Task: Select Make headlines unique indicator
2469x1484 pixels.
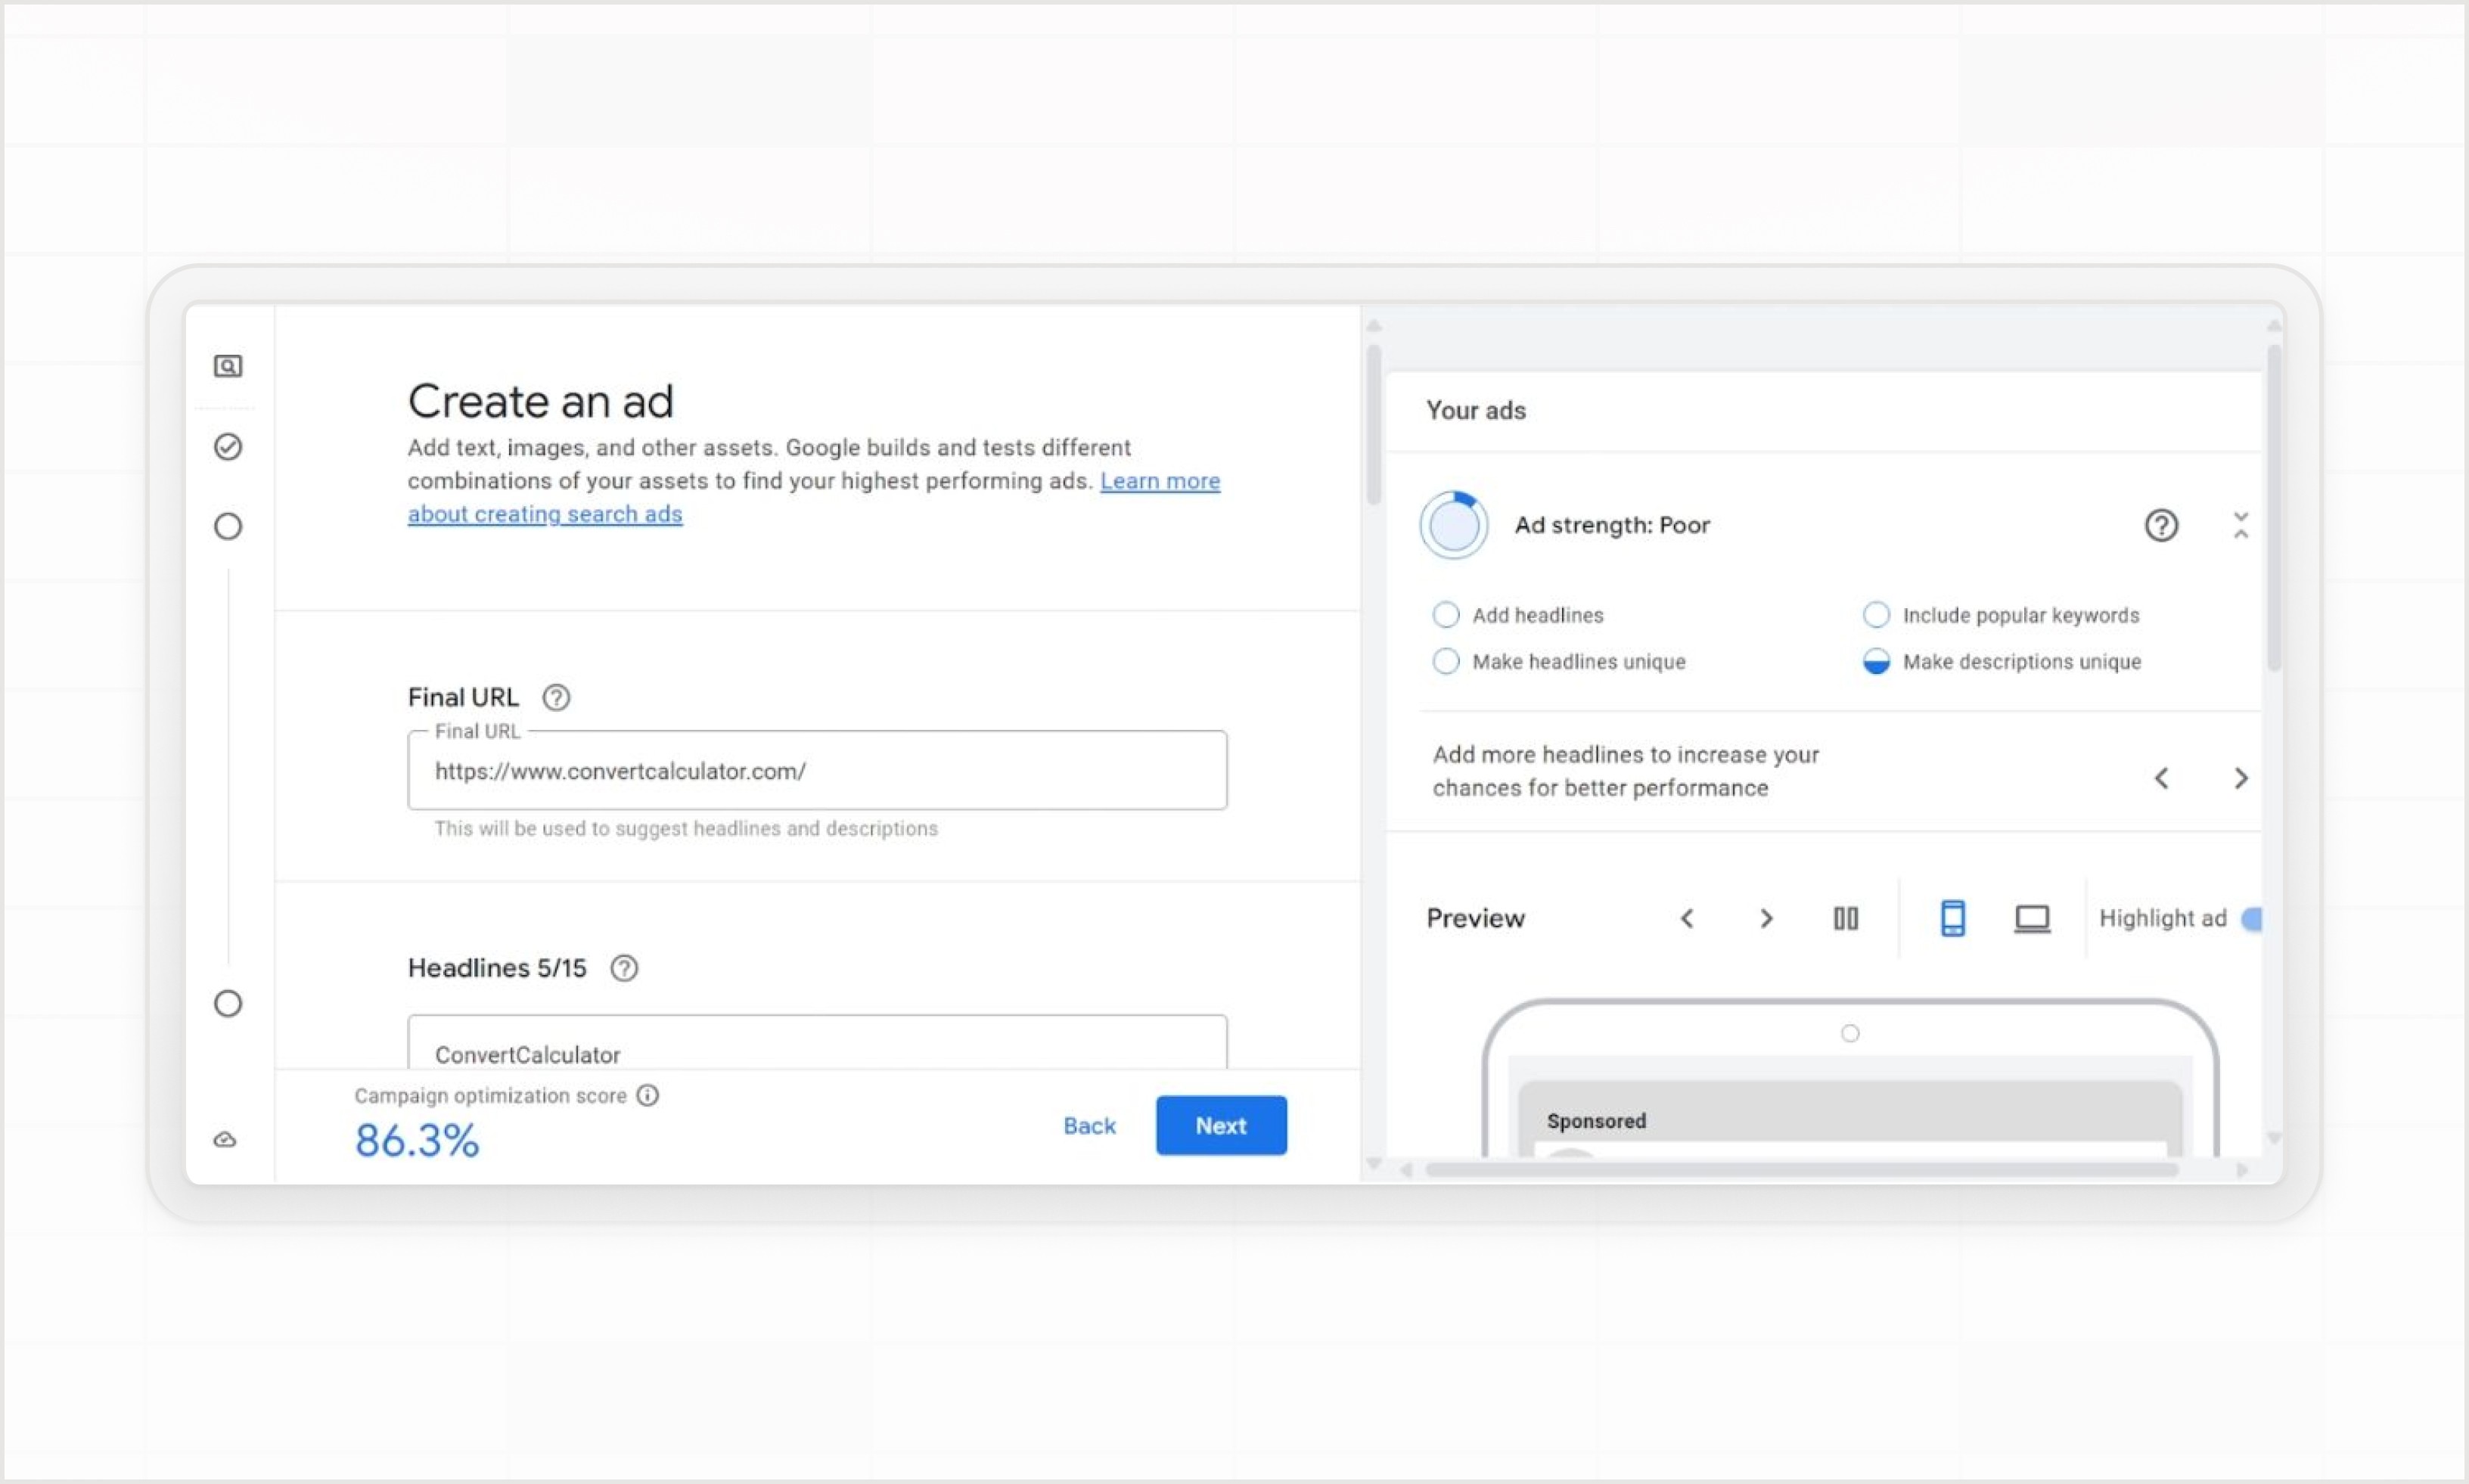Action: click(1446, 661)
